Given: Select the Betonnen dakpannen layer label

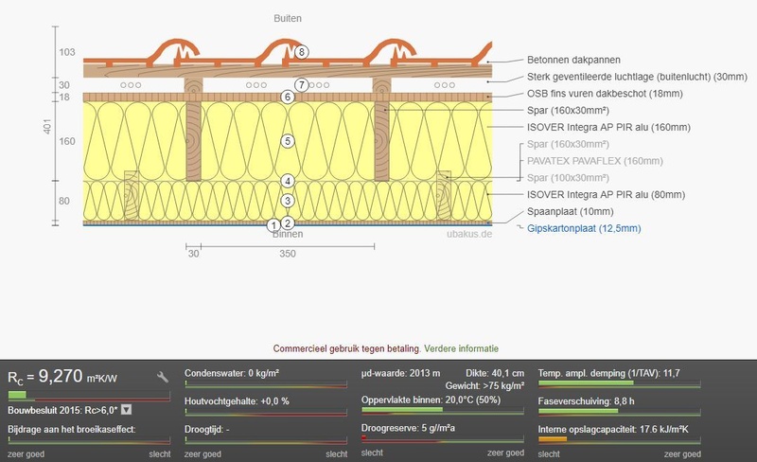Looking at the screenshot, I should pos(573,60).
